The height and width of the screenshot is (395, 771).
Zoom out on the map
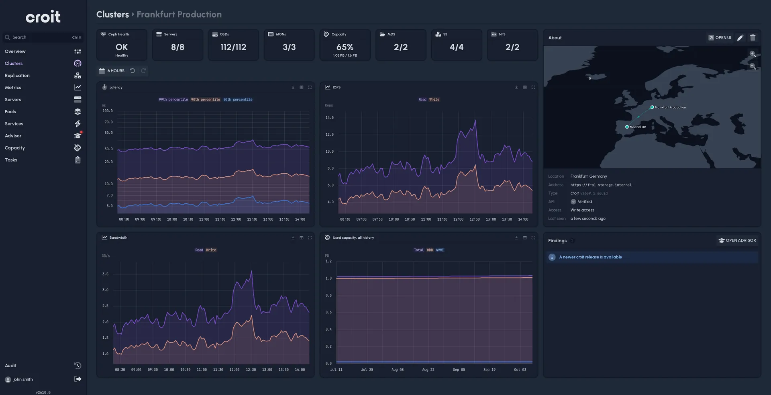pyautogui.click(x=753, y=66)
